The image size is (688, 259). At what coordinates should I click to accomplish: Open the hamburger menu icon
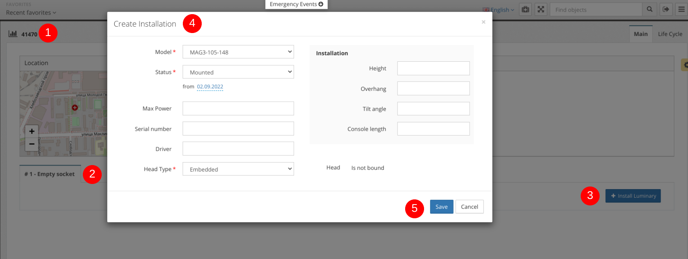click(681, 9)
